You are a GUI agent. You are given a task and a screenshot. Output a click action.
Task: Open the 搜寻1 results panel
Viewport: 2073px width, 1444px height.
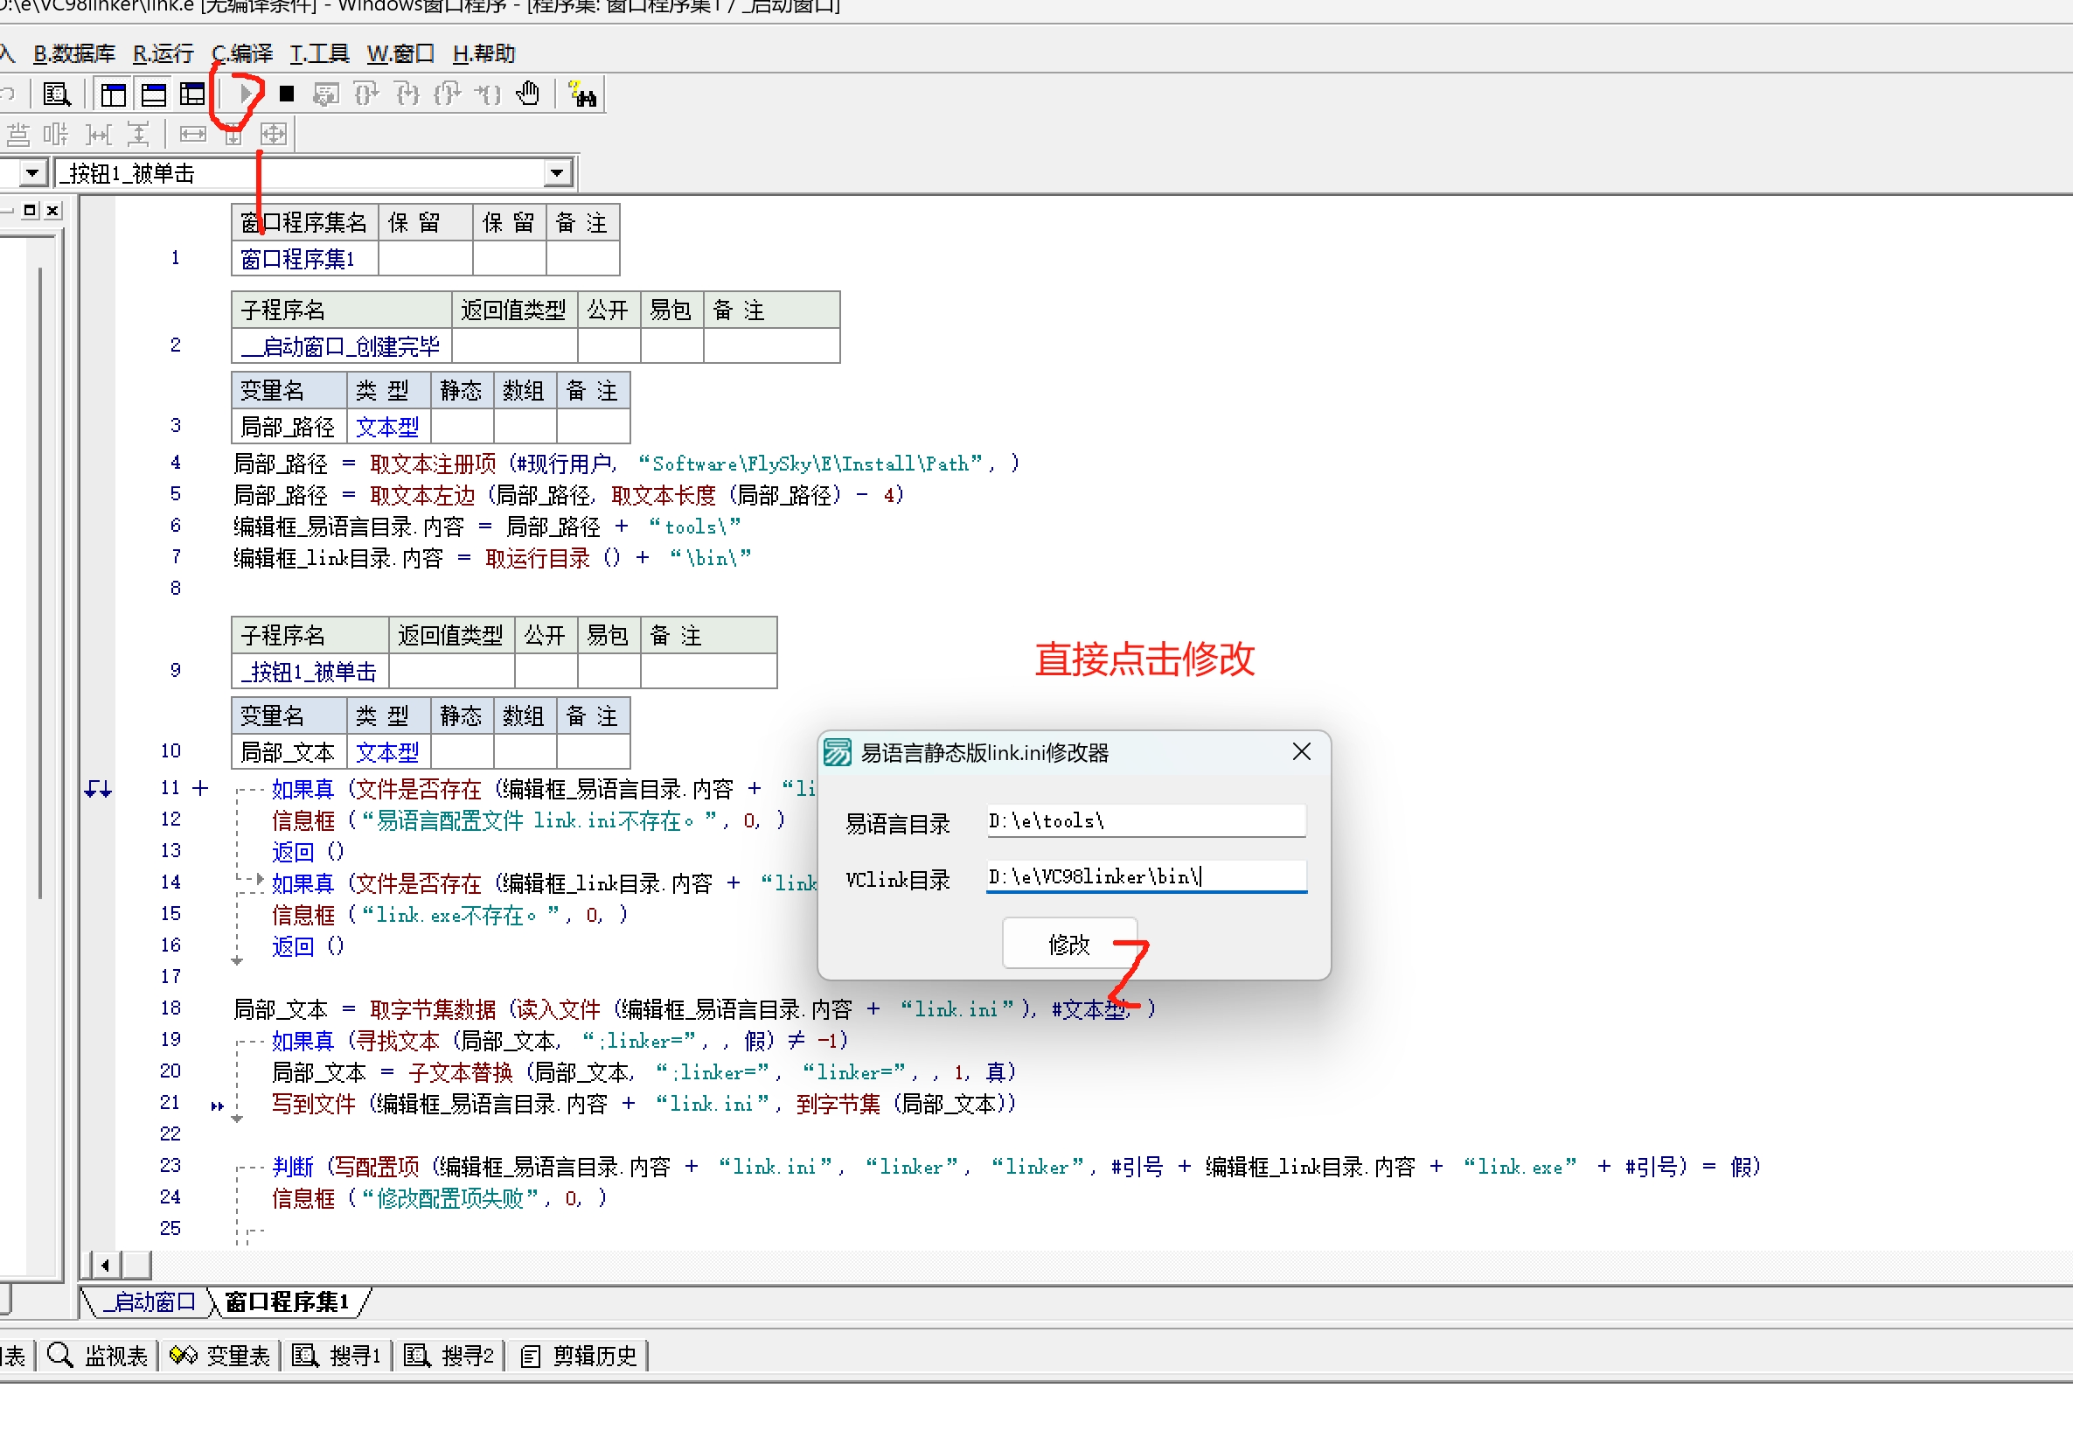337,1356
